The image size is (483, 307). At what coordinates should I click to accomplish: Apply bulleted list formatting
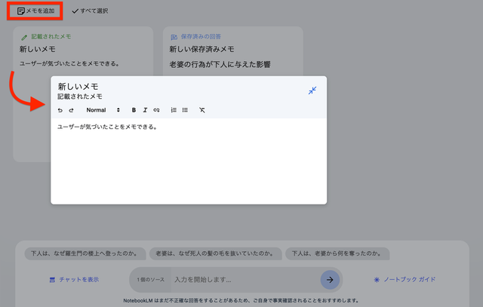(x=185, y=110)
